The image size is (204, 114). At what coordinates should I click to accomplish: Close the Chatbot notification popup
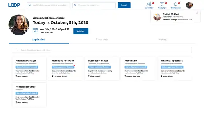coord(197,13)
